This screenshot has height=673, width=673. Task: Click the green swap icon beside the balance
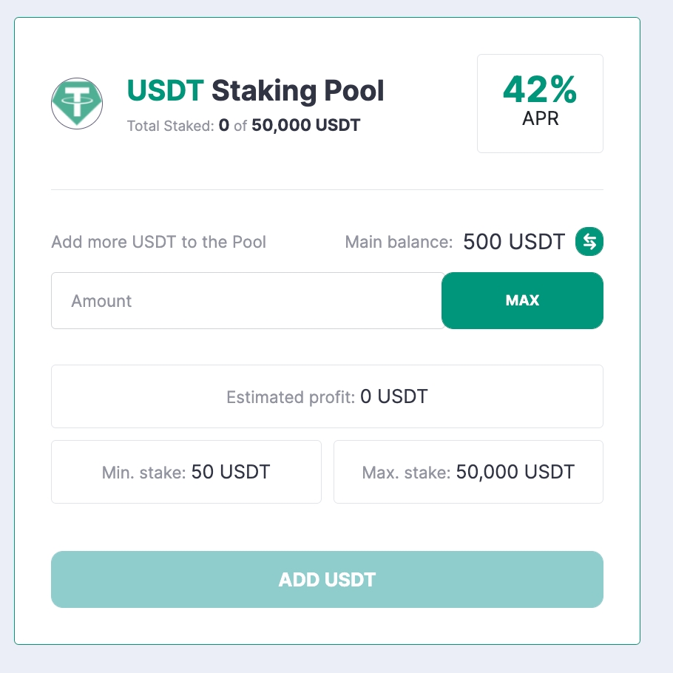(x=589, y=241)
